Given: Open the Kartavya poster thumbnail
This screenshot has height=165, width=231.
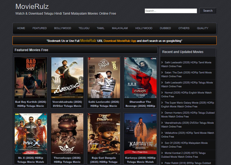Looking at the screenshot, I should click(x=140, y=134).
